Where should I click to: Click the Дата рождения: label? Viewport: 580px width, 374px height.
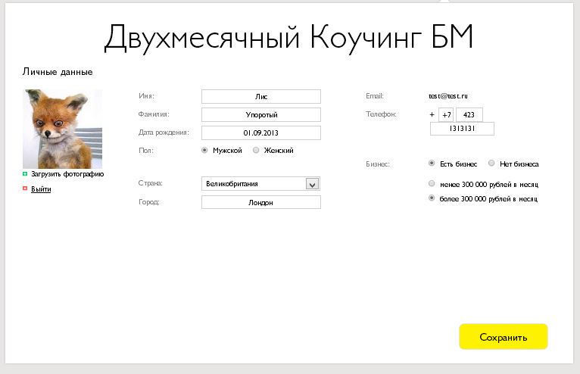pos(164,132)
